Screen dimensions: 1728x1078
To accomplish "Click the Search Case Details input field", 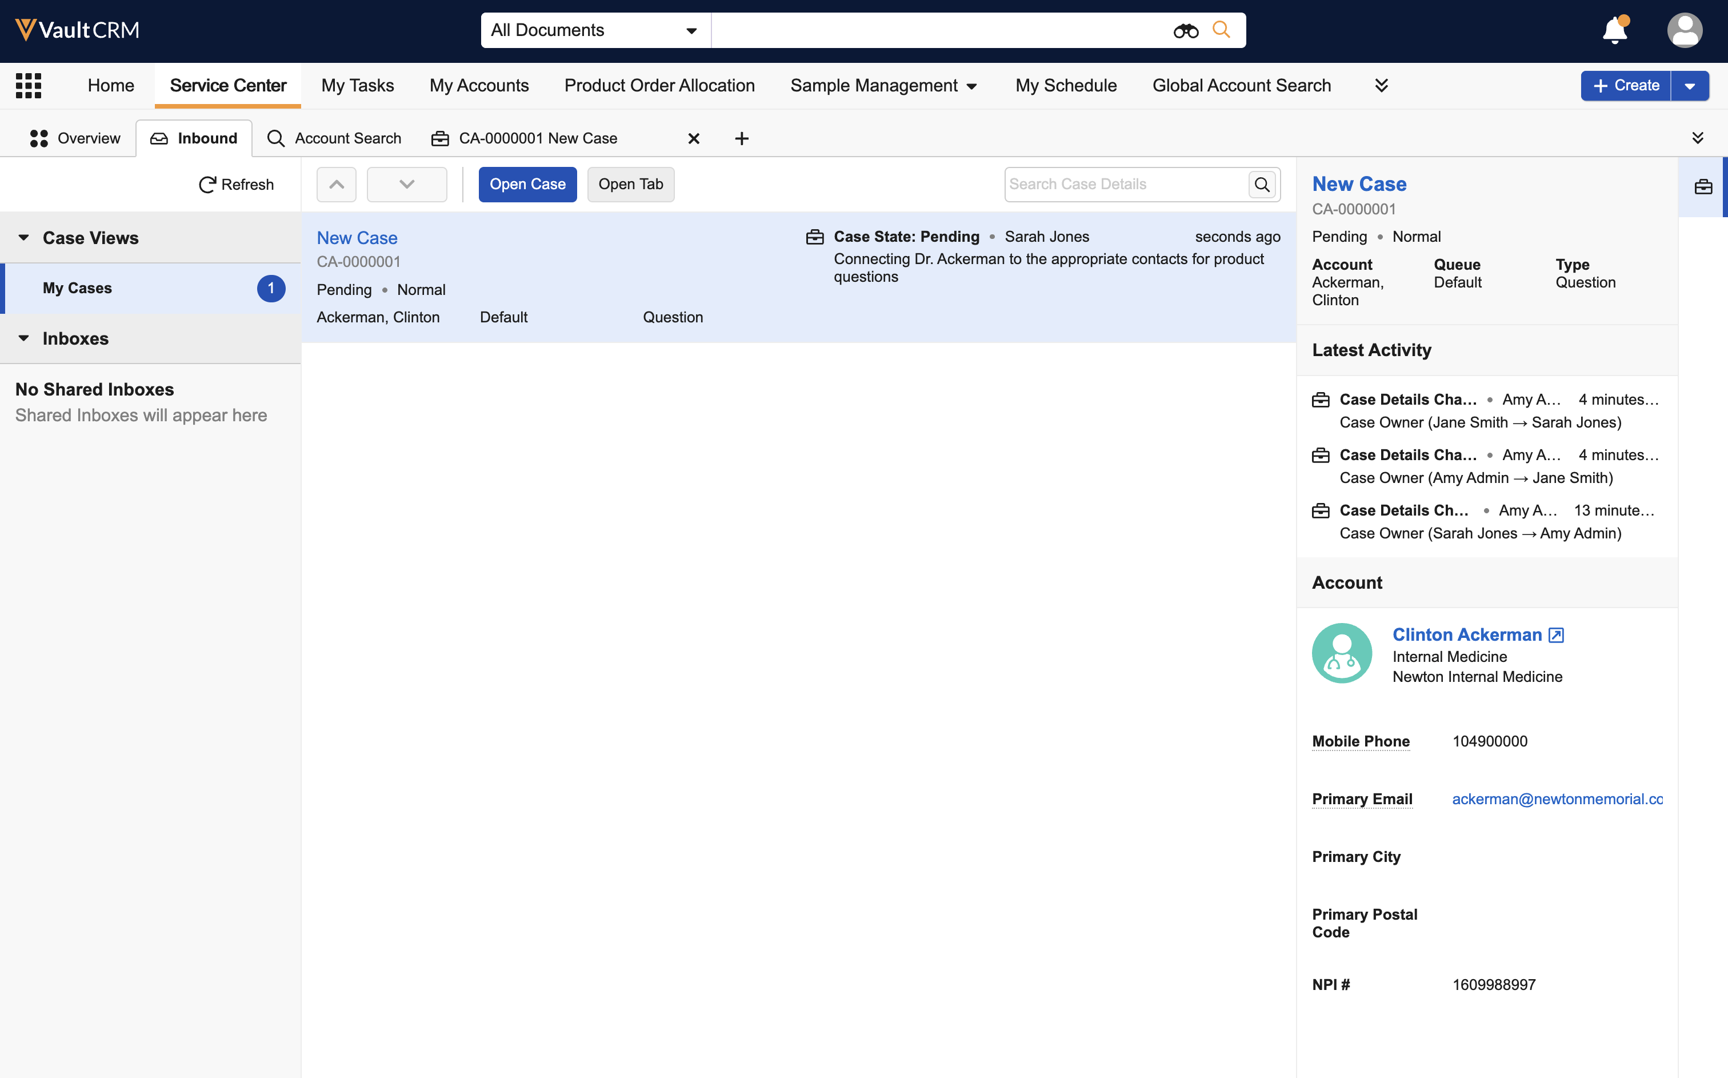I will pos(1126,185).
